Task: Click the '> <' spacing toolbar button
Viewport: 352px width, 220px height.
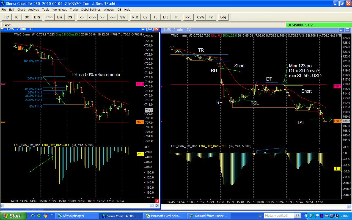Action: tap(102, 17)
